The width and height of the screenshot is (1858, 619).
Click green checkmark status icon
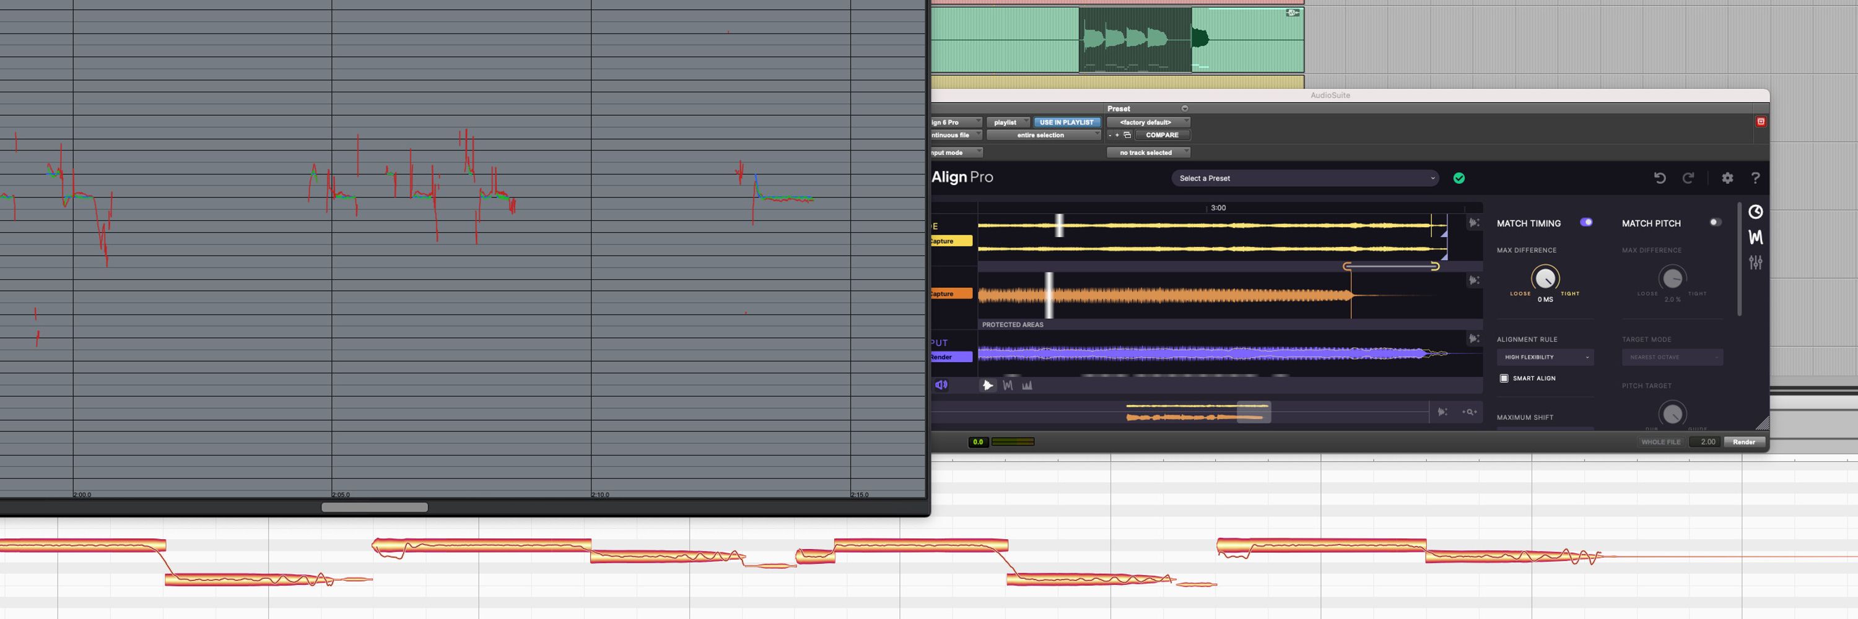[1459, 178]
